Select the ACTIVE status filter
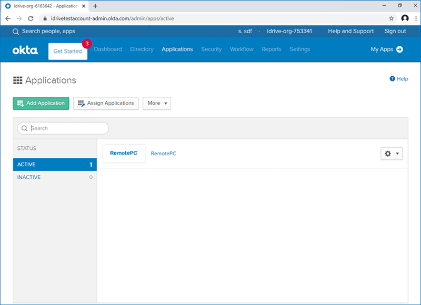Image resolution: width=421 pixels, height=305 pixels. pos(55,165)
